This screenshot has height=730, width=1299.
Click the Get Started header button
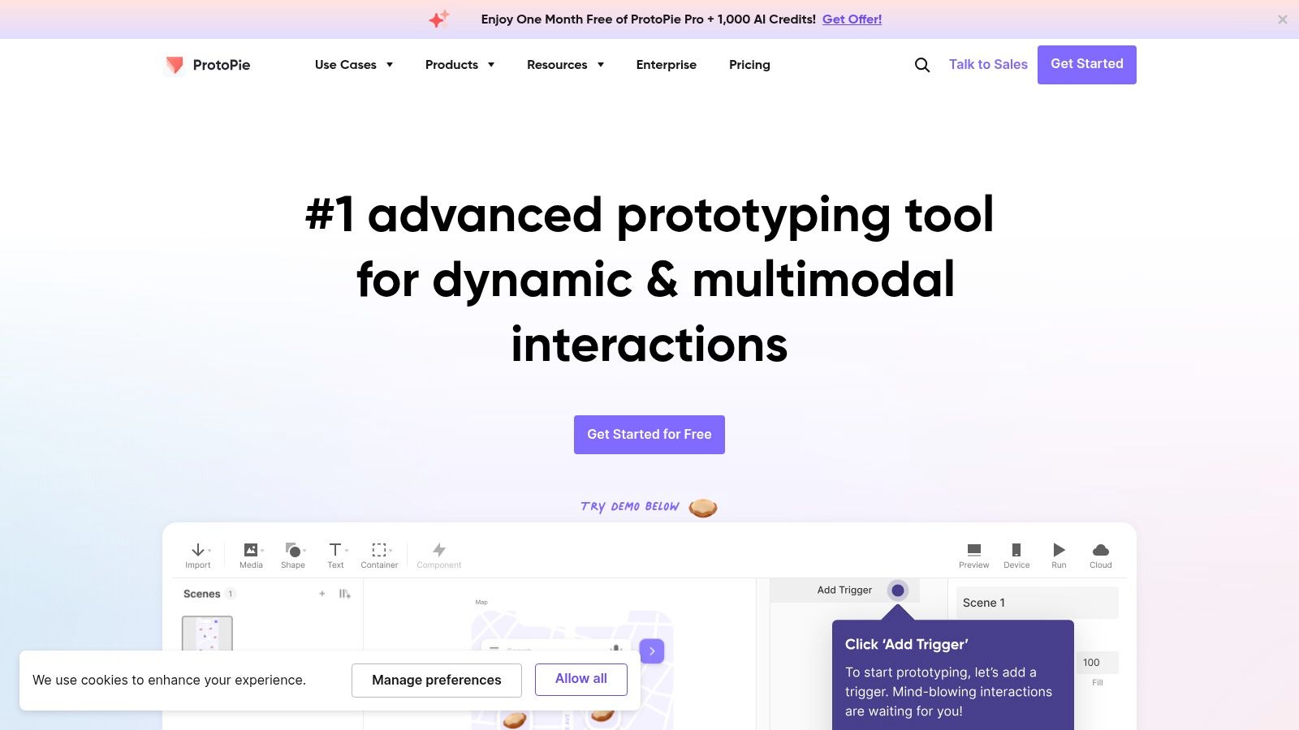[1087, 65]
